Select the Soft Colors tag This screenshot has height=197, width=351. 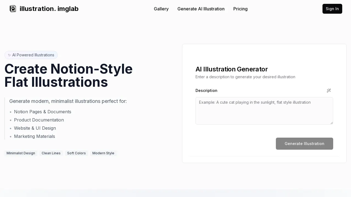(76, 153)
